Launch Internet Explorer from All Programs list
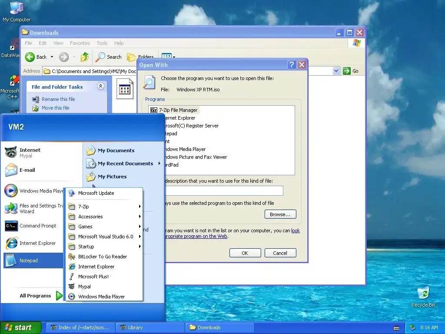Image resolution: width=445 pixels, height=334 pixels. click(x=104, y=267)
